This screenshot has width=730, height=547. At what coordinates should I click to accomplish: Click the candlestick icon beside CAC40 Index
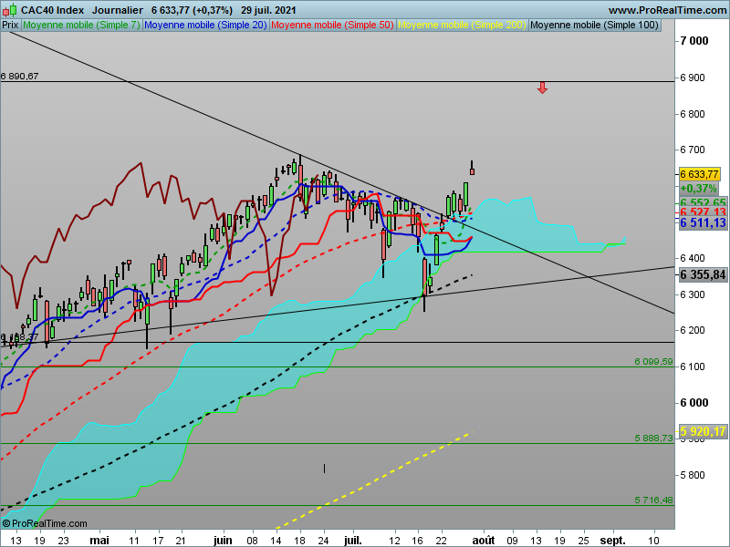pos(9,10)
